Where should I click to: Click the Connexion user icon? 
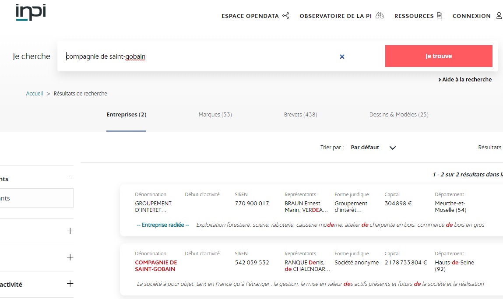(x=499, y=15)
